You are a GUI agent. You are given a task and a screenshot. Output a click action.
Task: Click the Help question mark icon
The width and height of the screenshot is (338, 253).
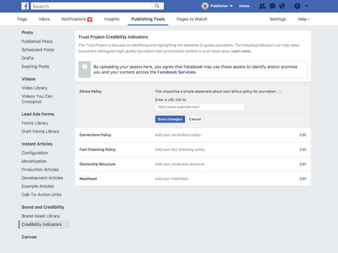click(297, 6)
